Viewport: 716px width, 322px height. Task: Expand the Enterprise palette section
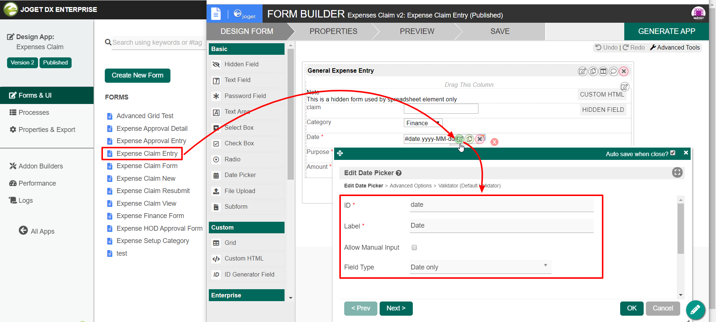point(246,295)
